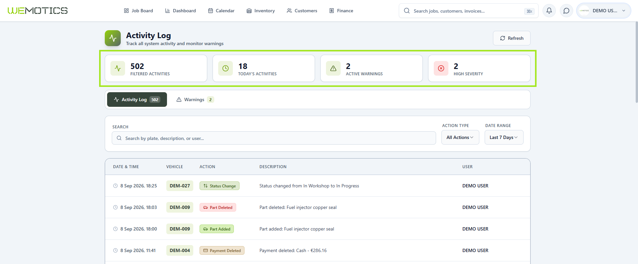Click the User column header
The height and width of the screenshot is (264, 638).
coord(467,167)
